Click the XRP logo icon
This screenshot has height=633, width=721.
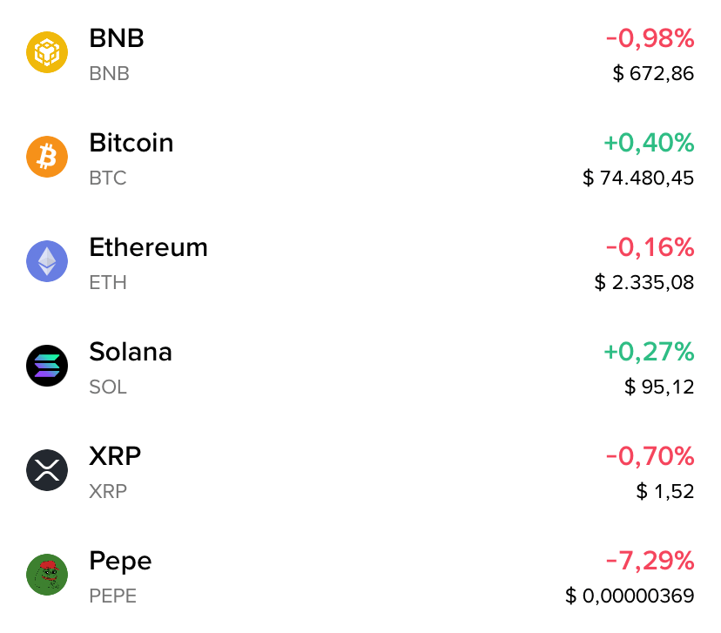(47, 470)
